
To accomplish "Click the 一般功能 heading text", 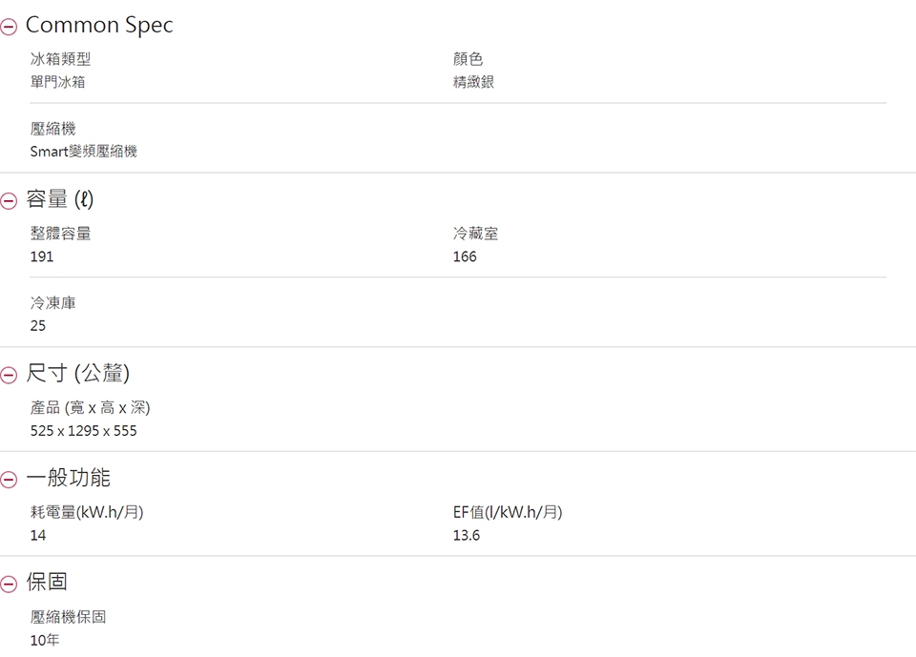I will click(x=69, y=477).
